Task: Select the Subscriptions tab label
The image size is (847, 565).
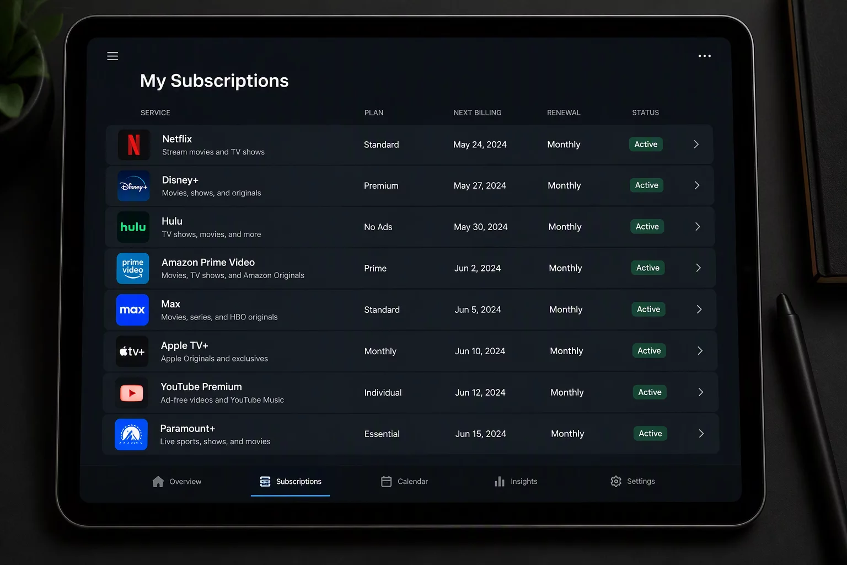Action: pyautogui.click(x=299, y=481)
